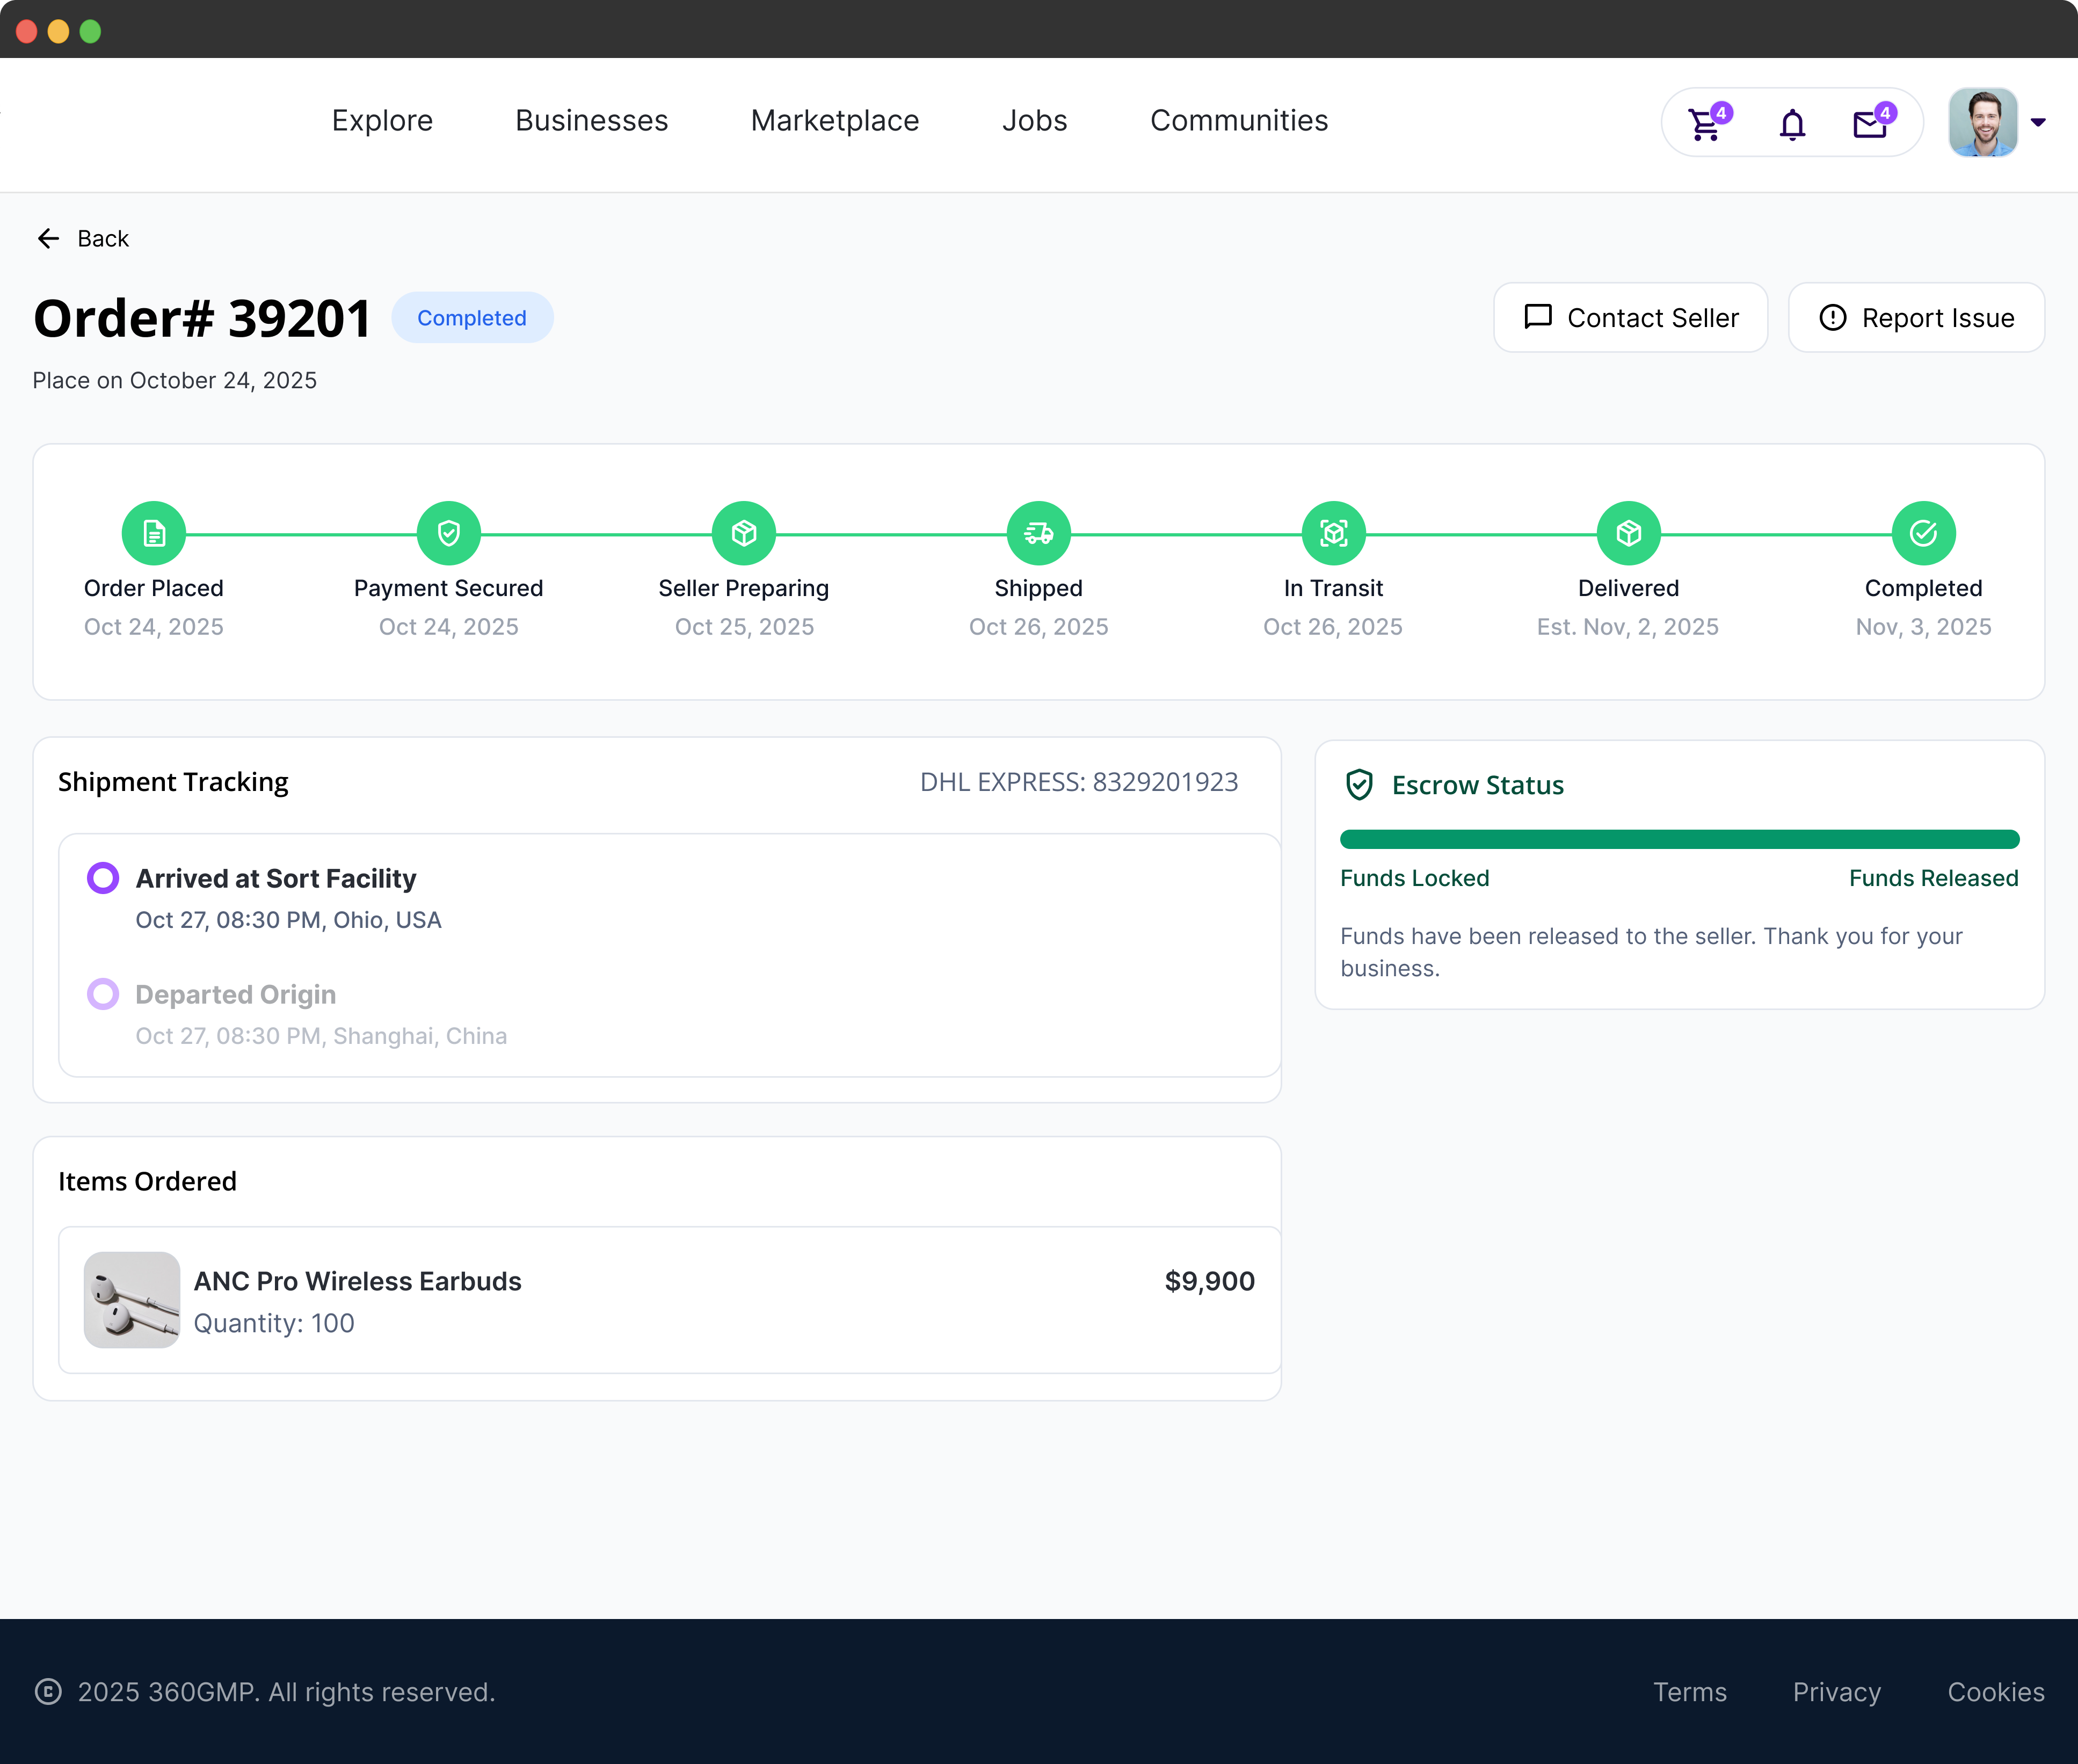2078x1764 pixels.
Task: Click the Report Issue button
Action: click(1916, 318)
